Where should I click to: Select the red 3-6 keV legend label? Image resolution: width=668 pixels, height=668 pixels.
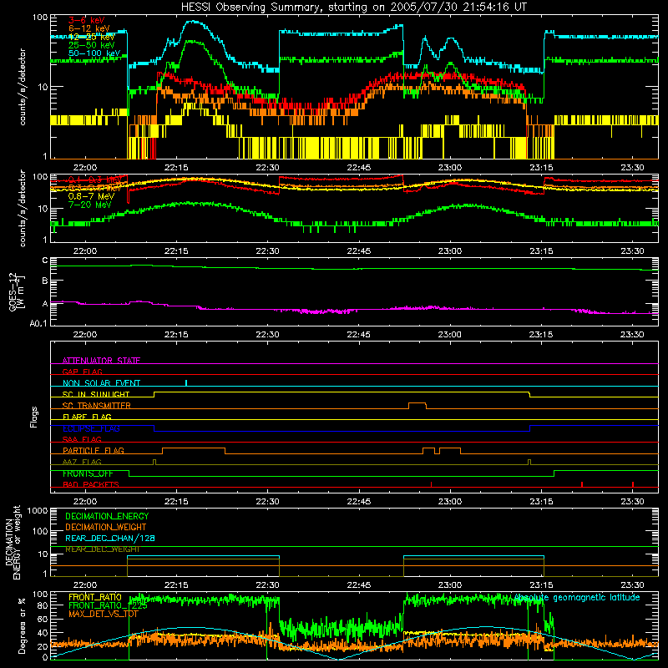[87, 20]
